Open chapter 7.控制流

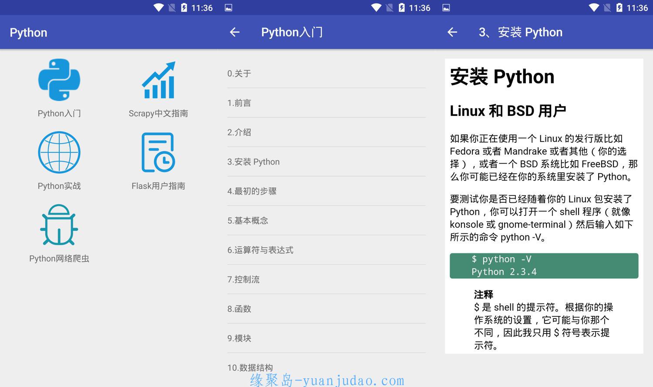326,279
